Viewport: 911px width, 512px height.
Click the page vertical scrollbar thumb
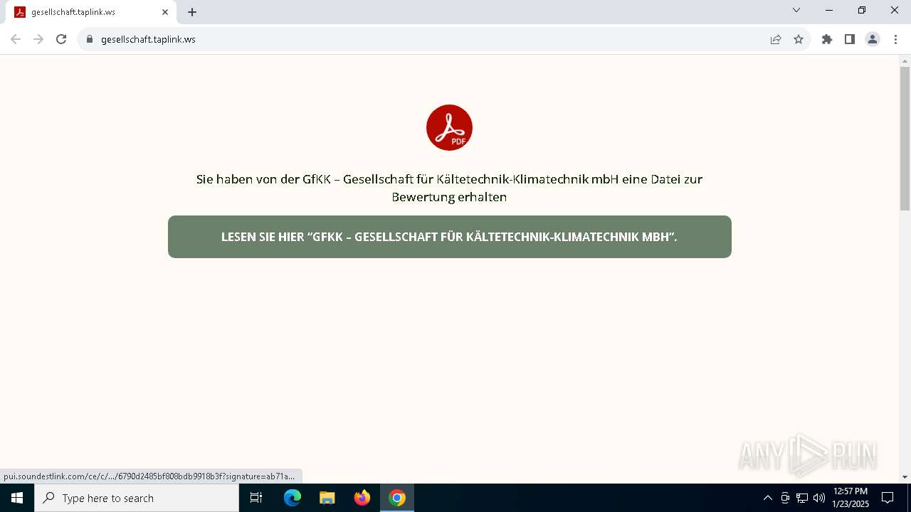click(x=905, y=139)
